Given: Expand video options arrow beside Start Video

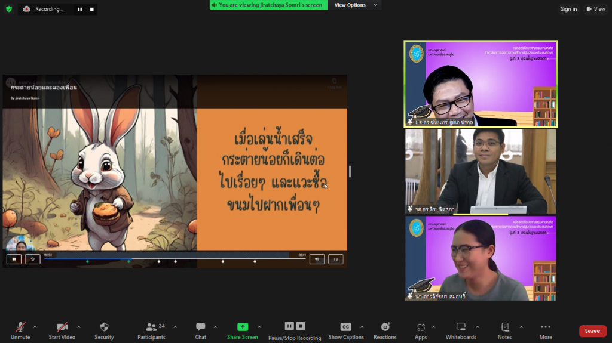Looking at the screenshot, I should click(78, 327).
